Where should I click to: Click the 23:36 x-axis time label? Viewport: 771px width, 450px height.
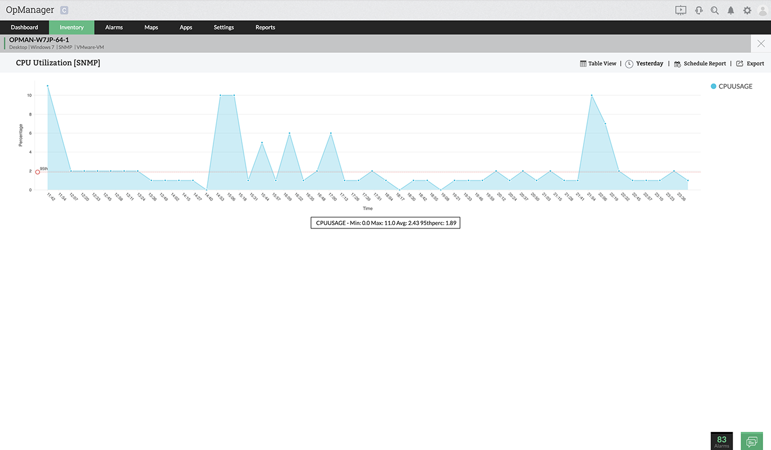tap(681, 197)
